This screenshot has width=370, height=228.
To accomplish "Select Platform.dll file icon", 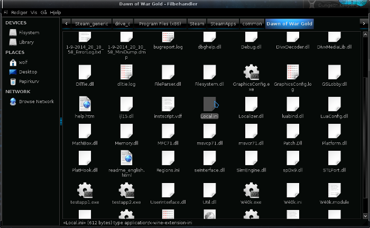I will tap(335, 131).
